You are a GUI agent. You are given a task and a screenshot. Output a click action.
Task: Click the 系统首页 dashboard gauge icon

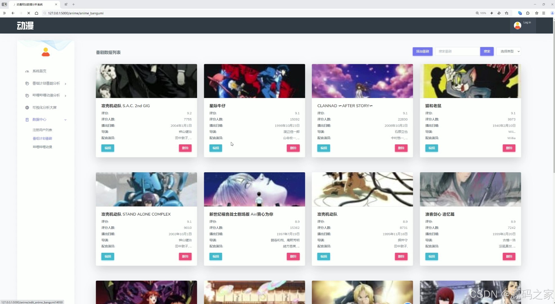click(x=27, y=71)
